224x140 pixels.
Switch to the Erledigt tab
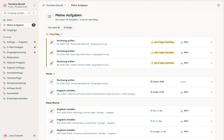tap(68, 28)
